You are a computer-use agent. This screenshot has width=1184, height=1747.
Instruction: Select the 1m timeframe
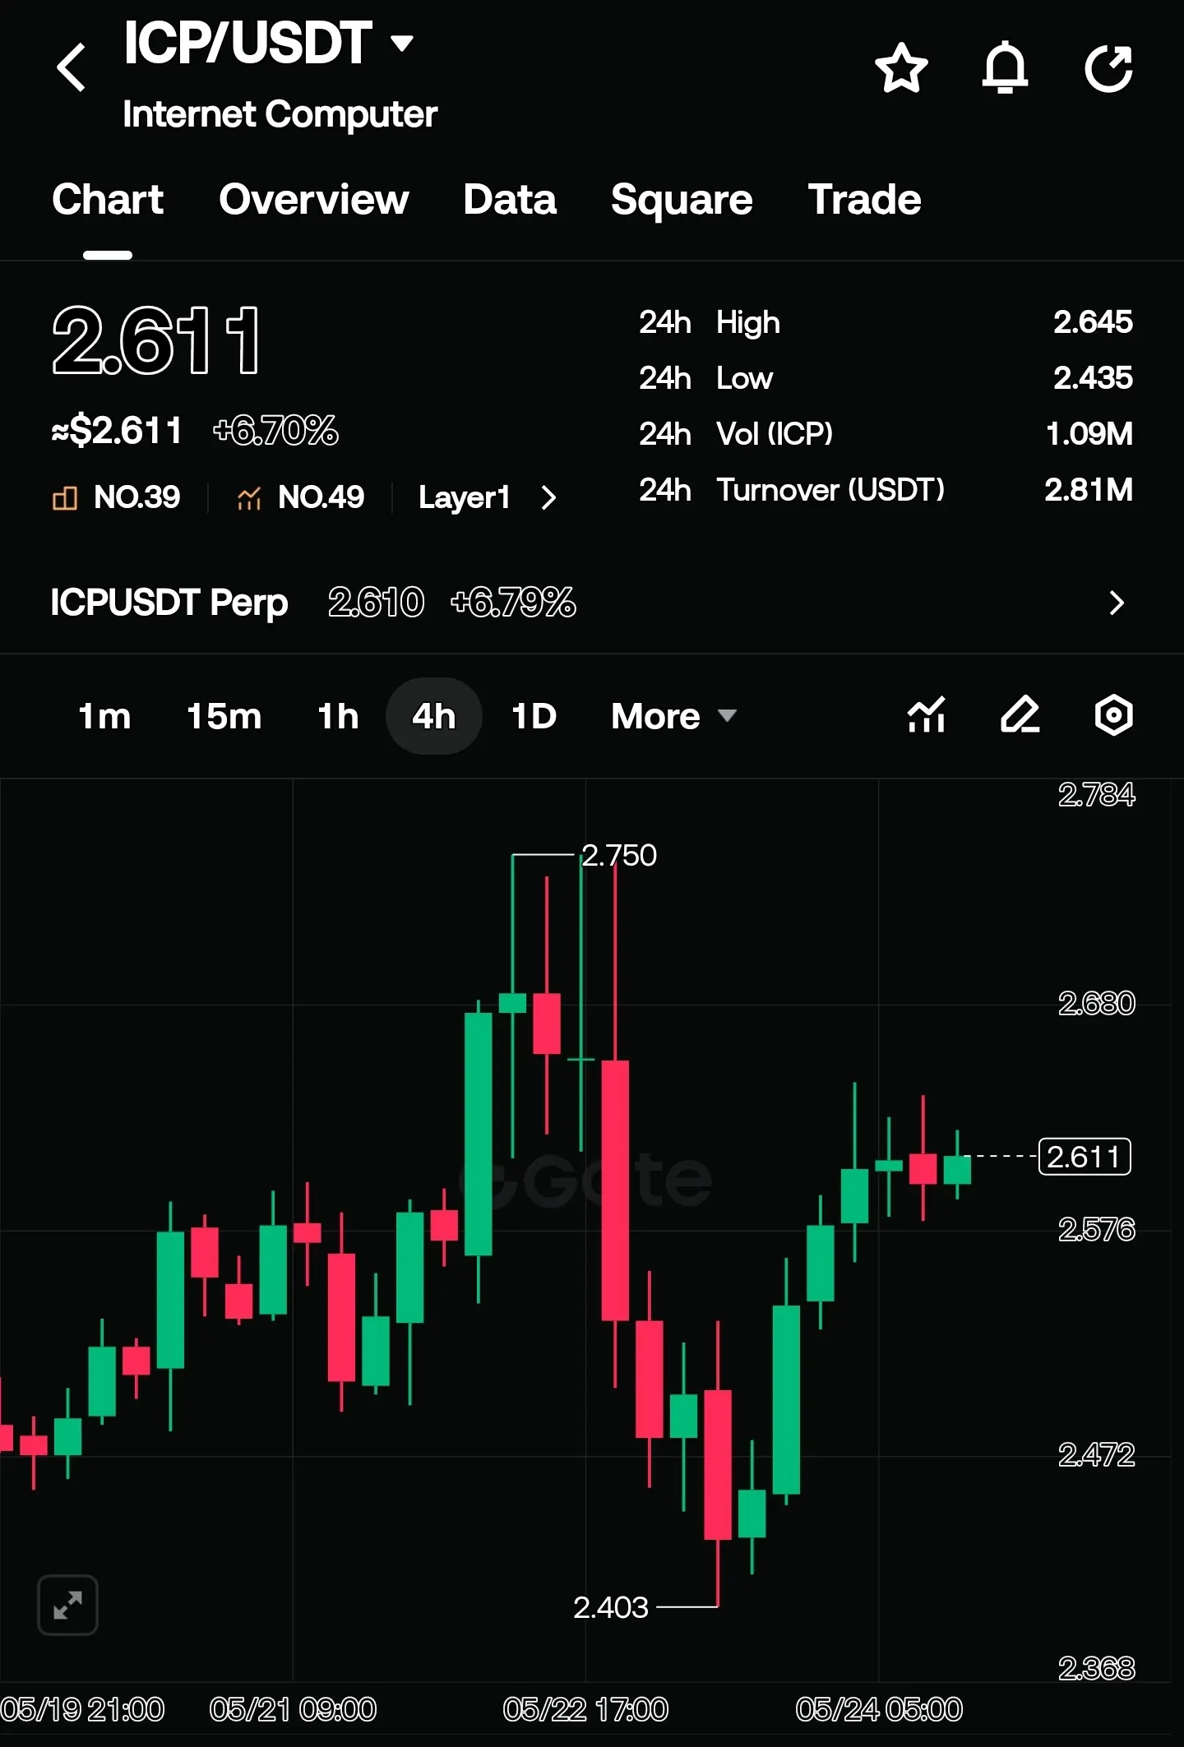point(104,716)
